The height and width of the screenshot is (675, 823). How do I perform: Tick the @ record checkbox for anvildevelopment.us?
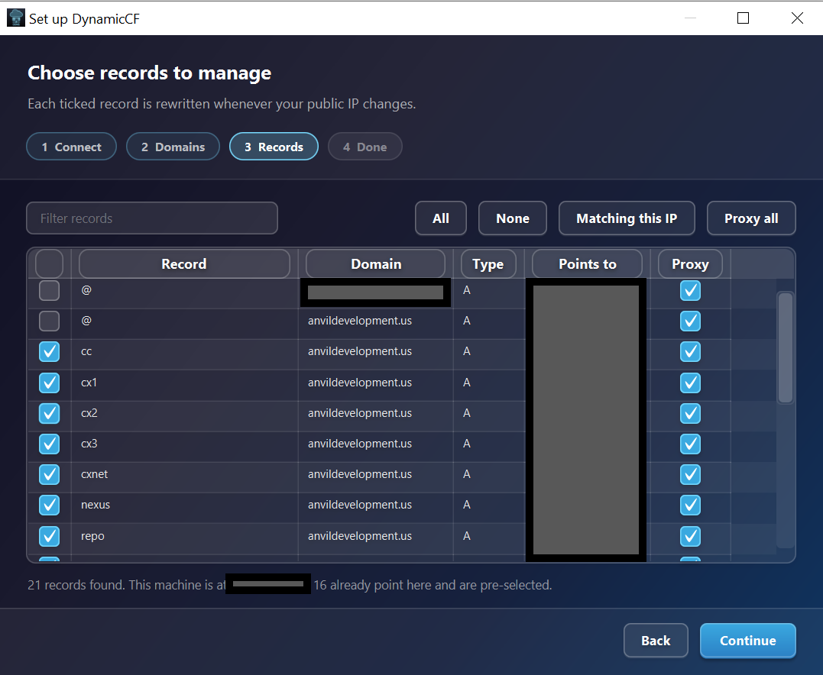tap(50, 321)
